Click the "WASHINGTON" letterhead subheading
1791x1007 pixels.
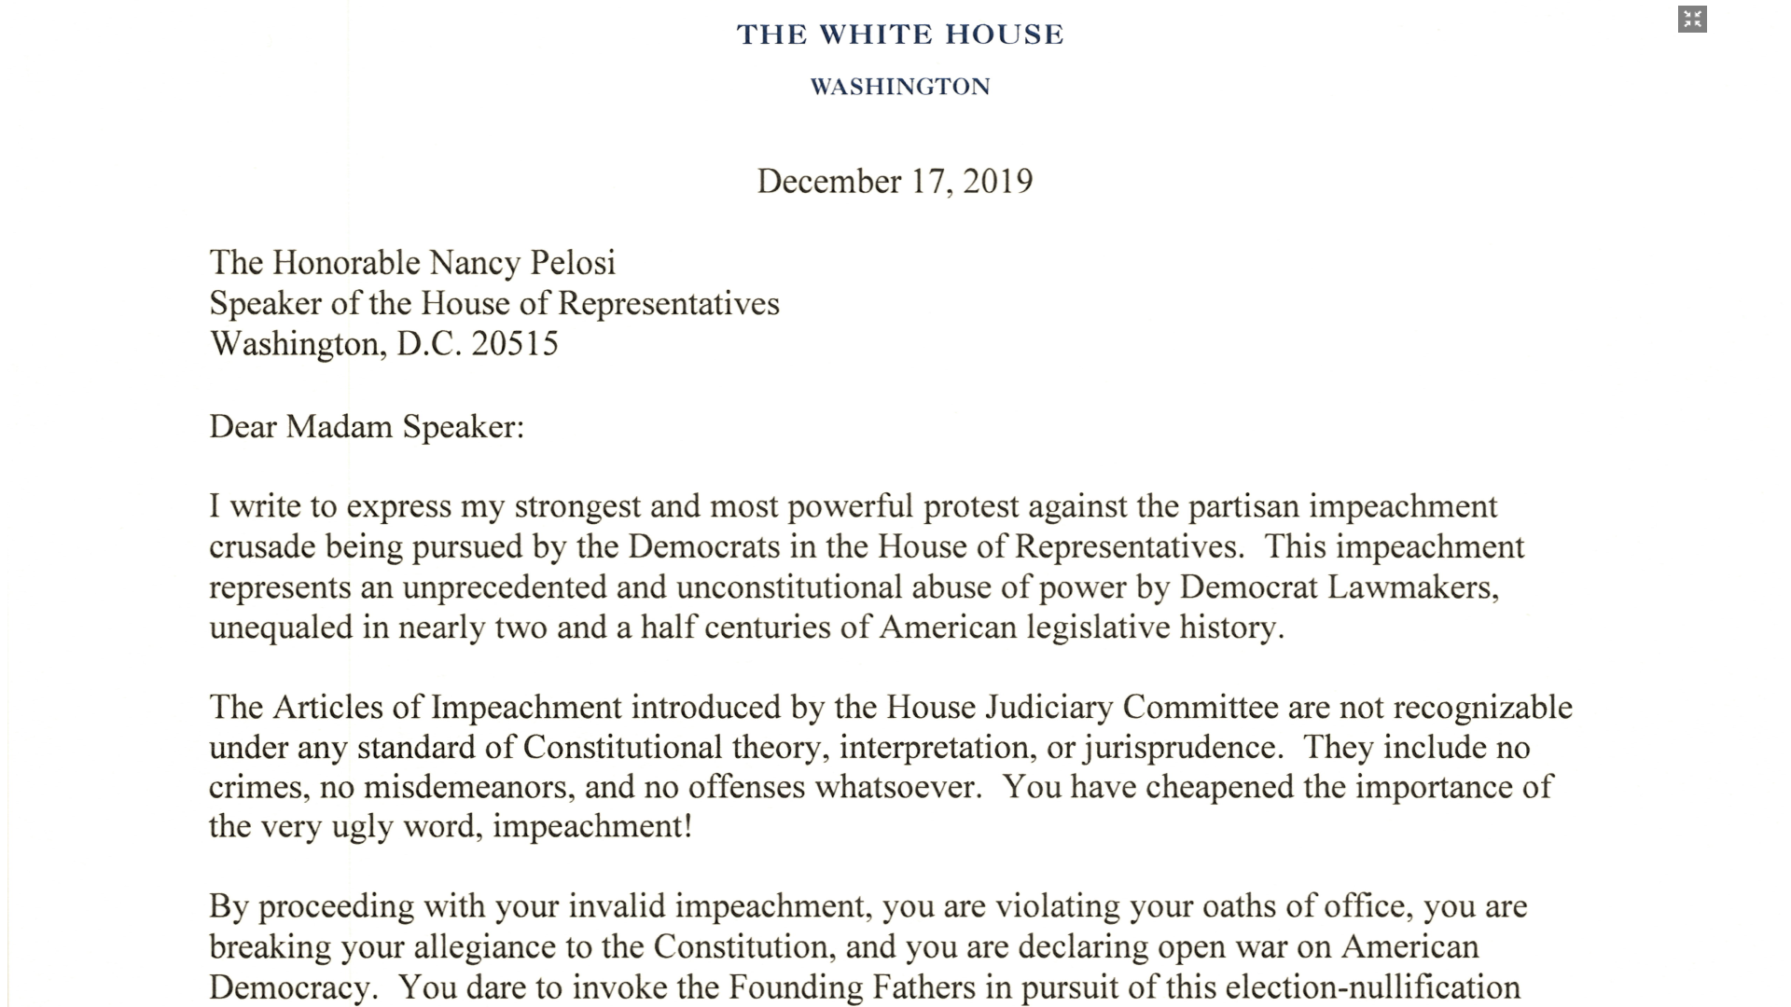900,87
